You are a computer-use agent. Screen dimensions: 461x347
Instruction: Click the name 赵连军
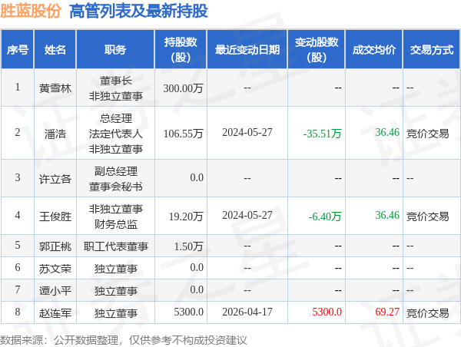(x=55, y=313)
